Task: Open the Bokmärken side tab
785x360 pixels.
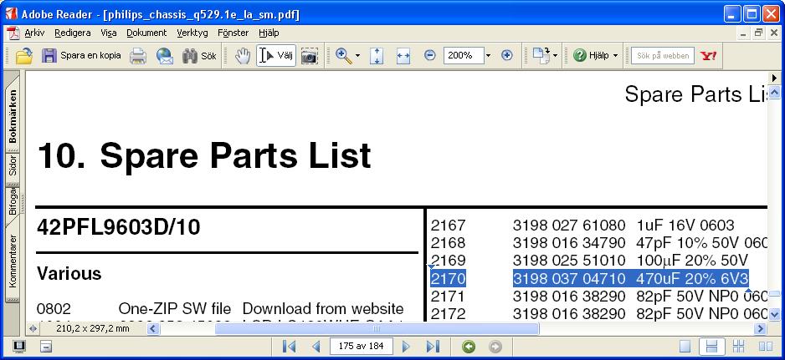Action: pyautogui.click(x=13, y=117)
